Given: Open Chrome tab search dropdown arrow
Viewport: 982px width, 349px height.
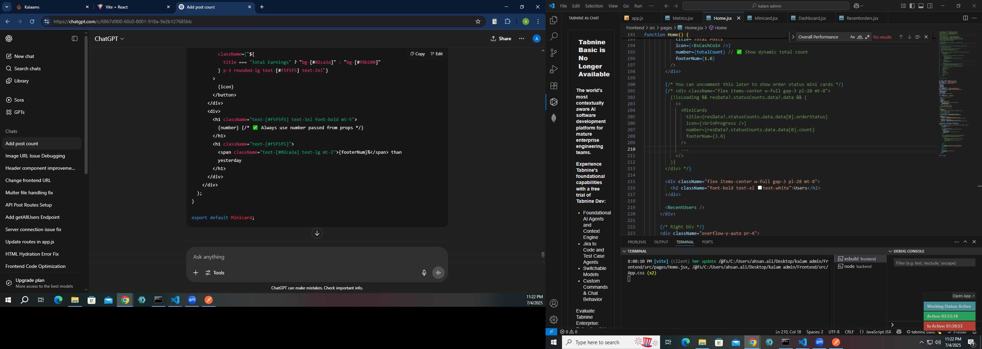Looking at the screenshot, I should tap(7, 7).
